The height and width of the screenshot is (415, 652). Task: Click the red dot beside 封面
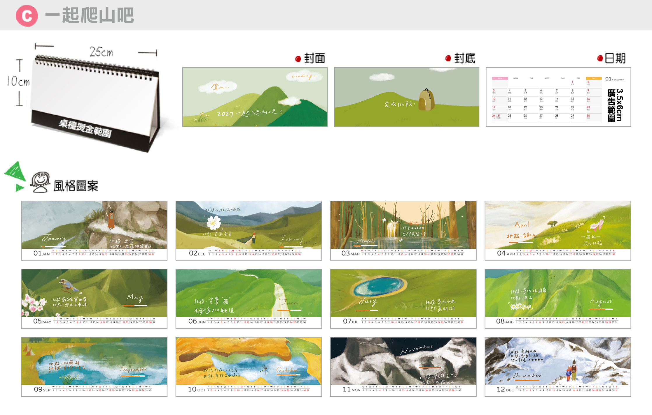[x=298, y=59]
